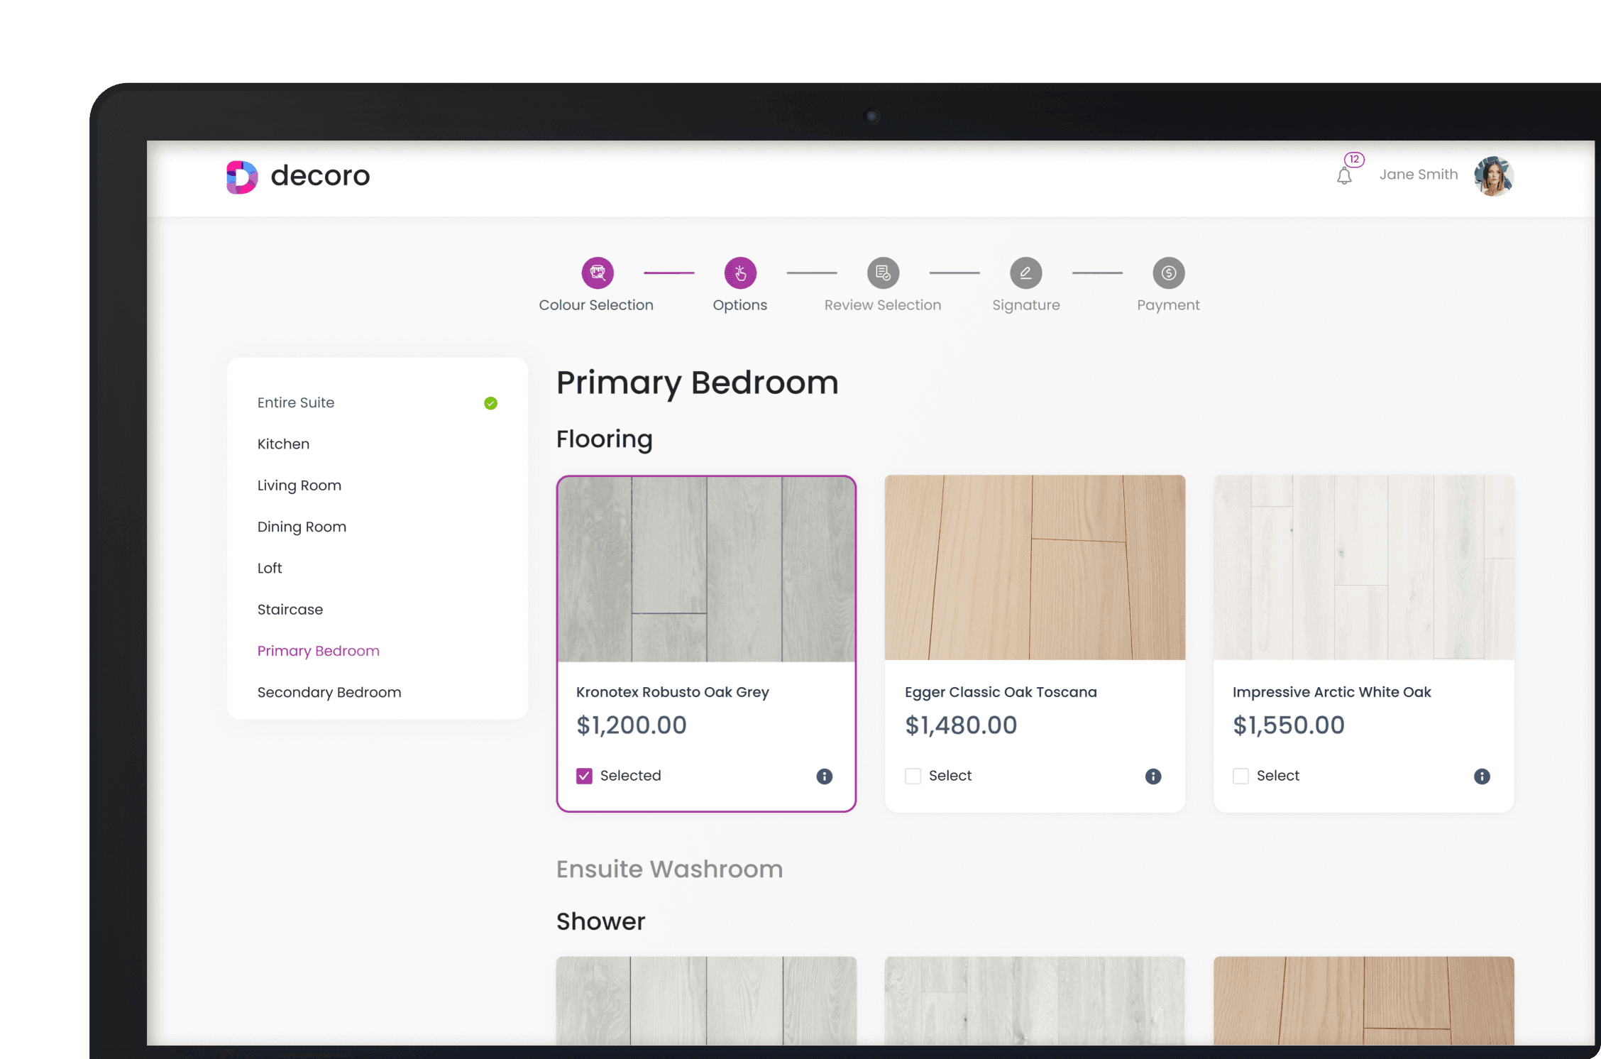
Task: Click the Signature step pencil icon
Action: tap(1025, 273)
